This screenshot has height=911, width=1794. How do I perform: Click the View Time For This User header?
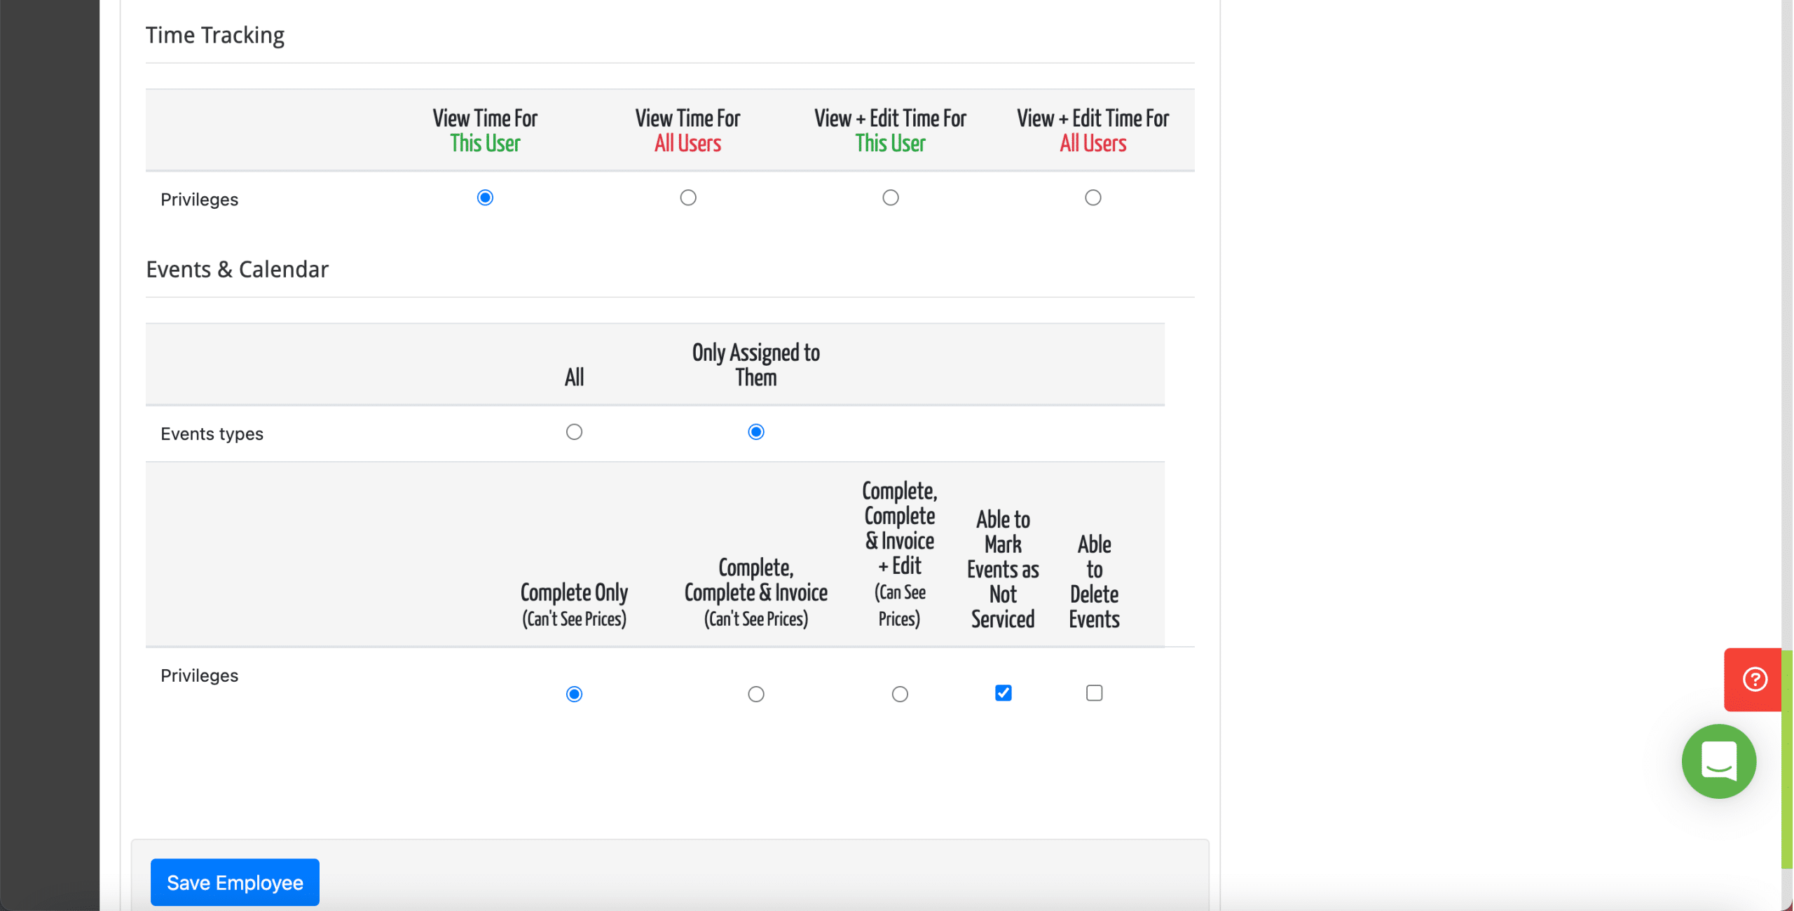[x=485, y=130]
